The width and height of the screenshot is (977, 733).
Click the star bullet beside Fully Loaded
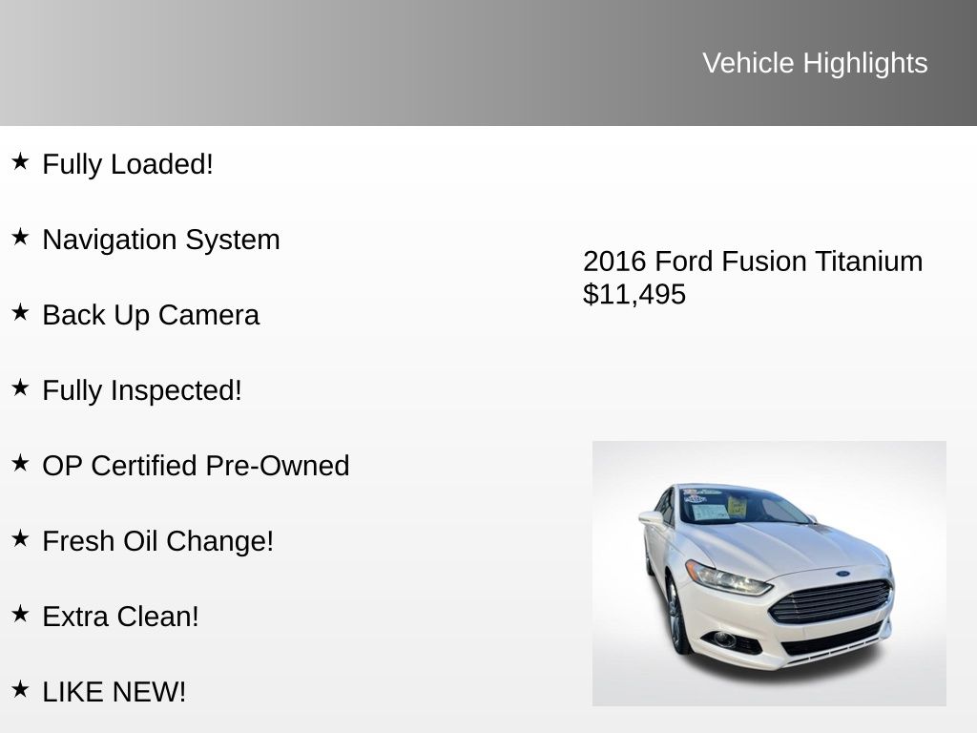pos(20,161)
